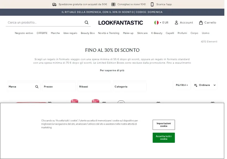Viewport: 227px width, 159px height.
Task: Click the LOOKFANTASTIC logo
Action: 121,23
